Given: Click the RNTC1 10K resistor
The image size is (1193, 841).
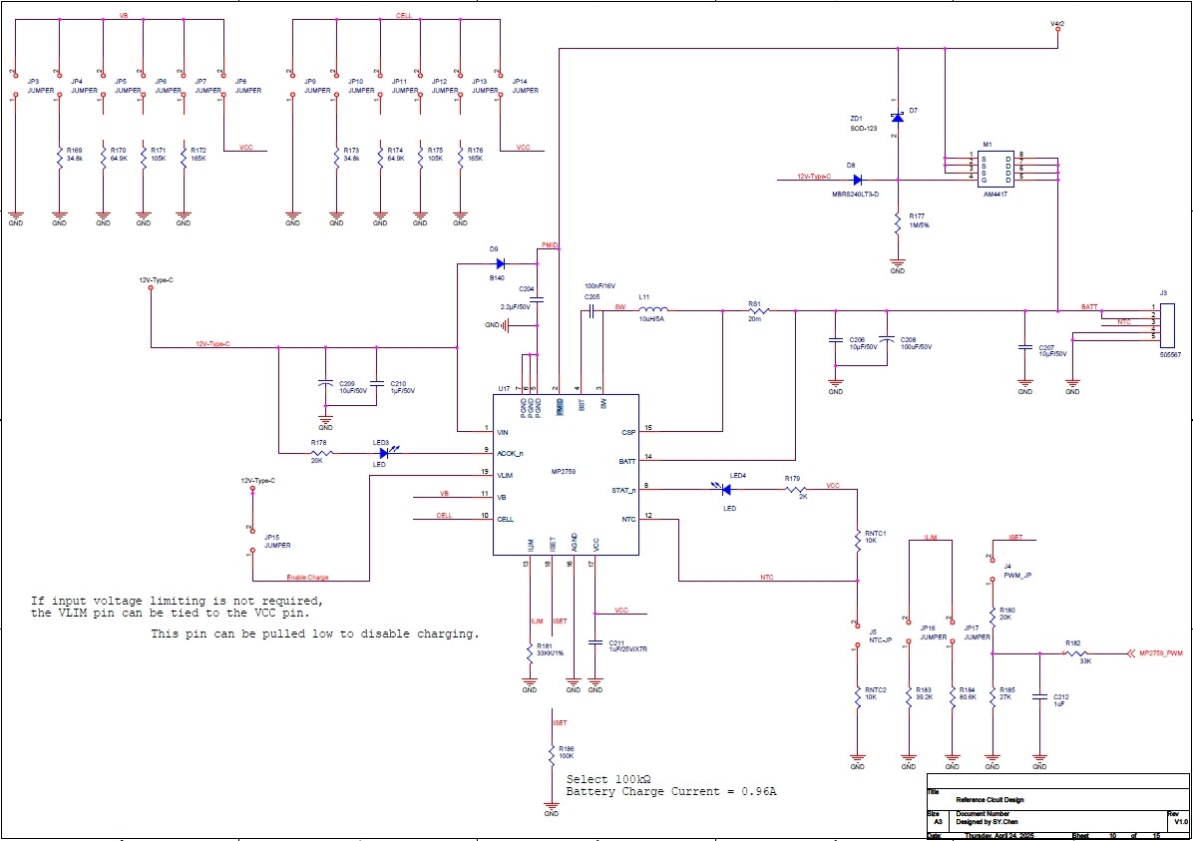Looking at the screenshot, I should (x=857, y=540).
